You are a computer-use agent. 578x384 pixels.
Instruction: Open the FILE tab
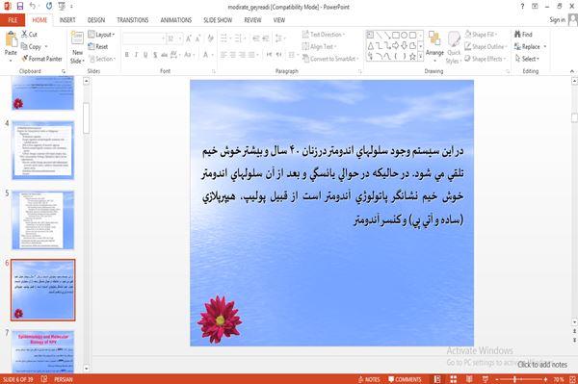tap(13, 20)
